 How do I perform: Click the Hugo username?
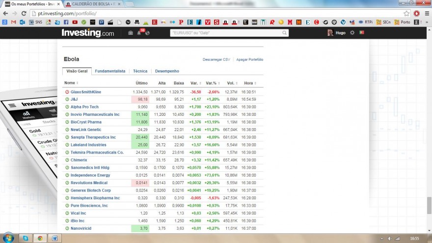341,33
